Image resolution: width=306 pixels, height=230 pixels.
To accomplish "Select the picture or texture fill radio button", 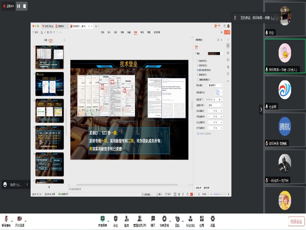I will coord(197,70).
